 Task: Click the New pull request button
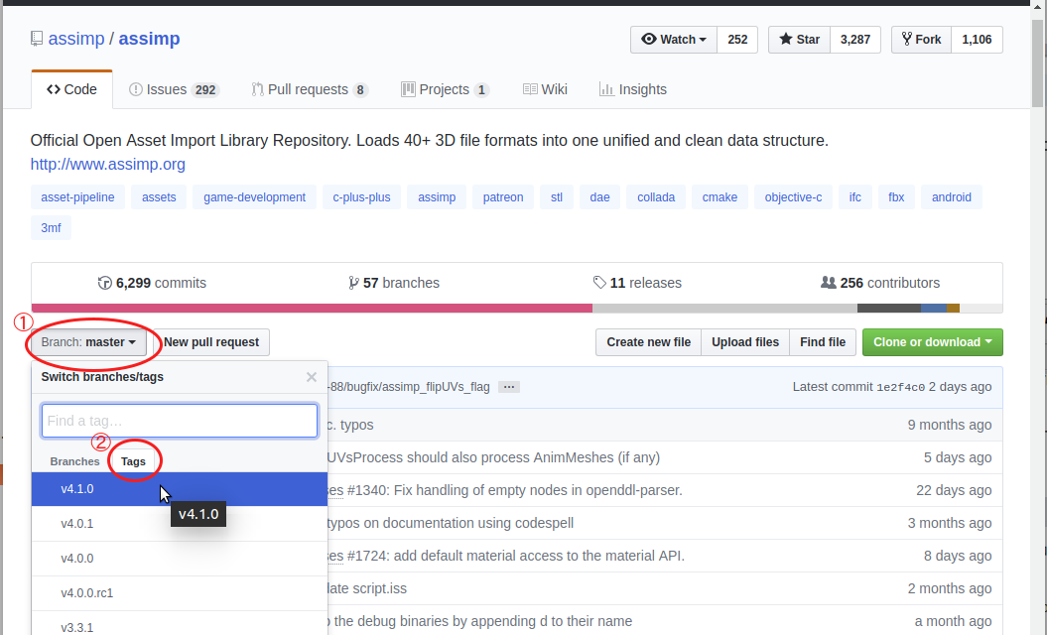coord(210,342)
